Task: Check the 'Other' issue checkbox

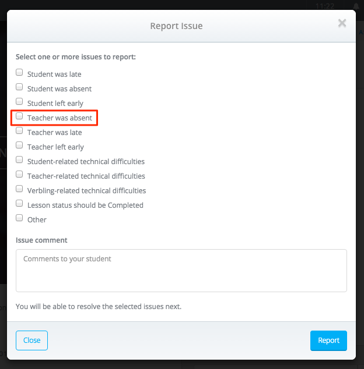Action: coord(19,218)
